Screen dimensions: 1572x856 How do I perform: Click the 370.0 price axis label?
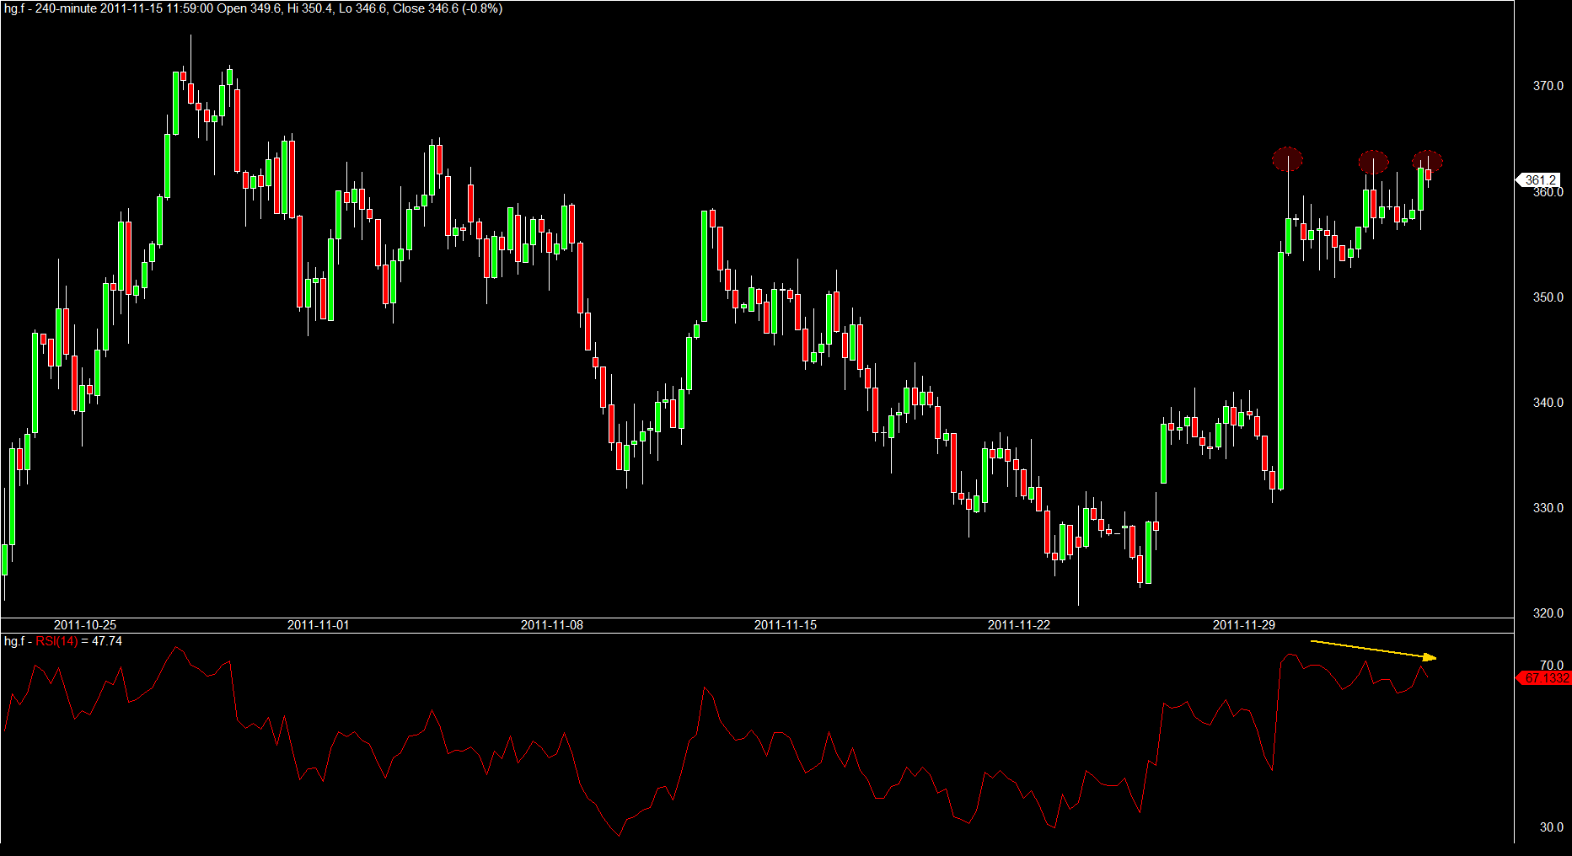pos(1548,86)
